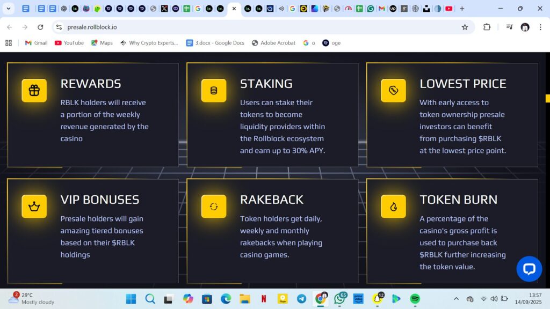Screen dimensions: 550x309
Task: Open the Chrome extensions puzzle icon
Action: pyautogui.click(x=487, y=27)
